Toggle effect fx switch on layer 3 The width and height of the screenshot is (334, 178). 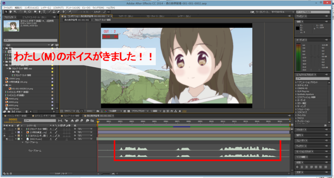tap(59, 135)
